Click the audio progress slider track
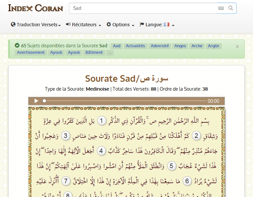Image resolution: width=253 pixels, height=197 pixels. point(125,101)
